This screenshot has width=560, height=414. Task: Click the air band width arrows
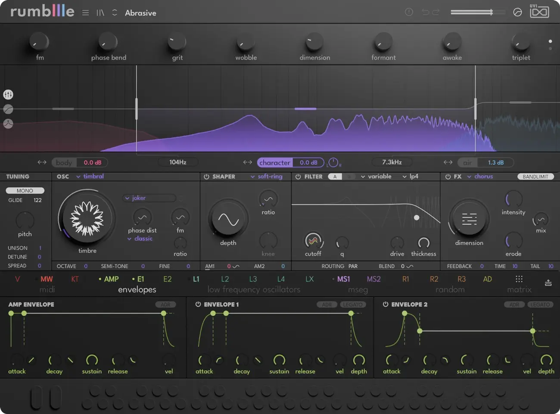click(x=448, y=162)
